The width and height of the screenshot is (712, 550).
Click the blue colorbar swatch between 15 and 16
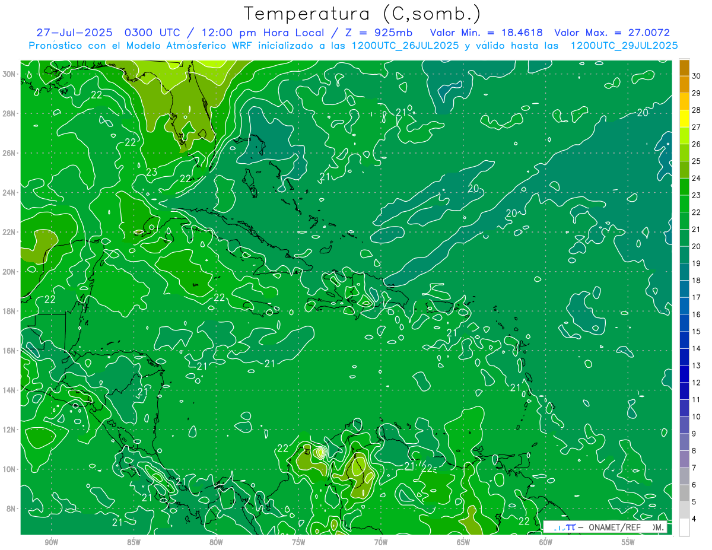684,323
